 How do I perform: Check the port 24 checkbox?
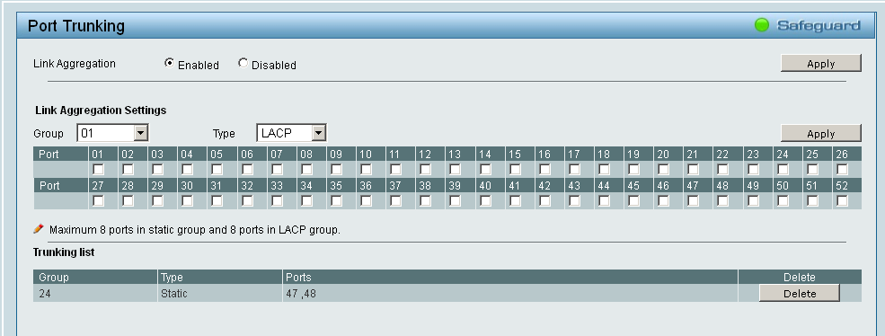click(x=783, y=170)
